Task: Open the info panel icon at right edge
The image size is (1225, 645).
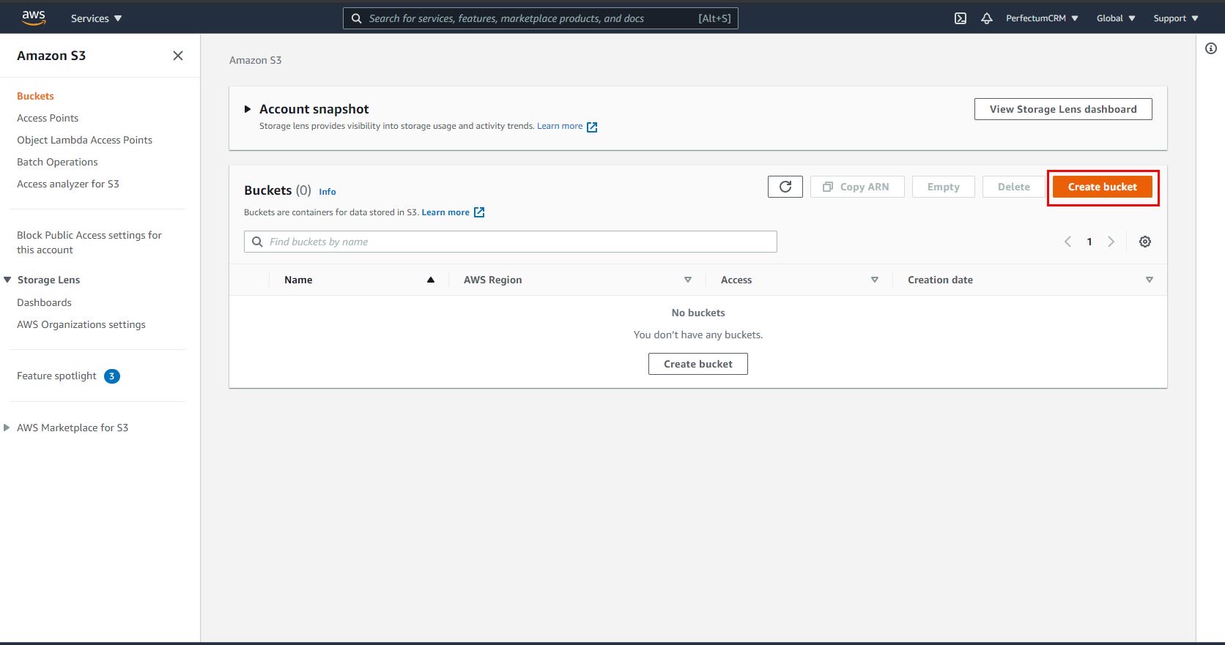Action: pyautogui.click(x=1211, y=48)
